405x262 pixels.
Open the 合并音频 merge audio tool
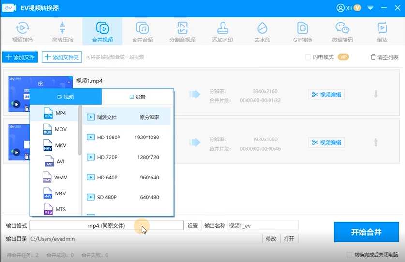pyautogui.click(x=142, y=32)
